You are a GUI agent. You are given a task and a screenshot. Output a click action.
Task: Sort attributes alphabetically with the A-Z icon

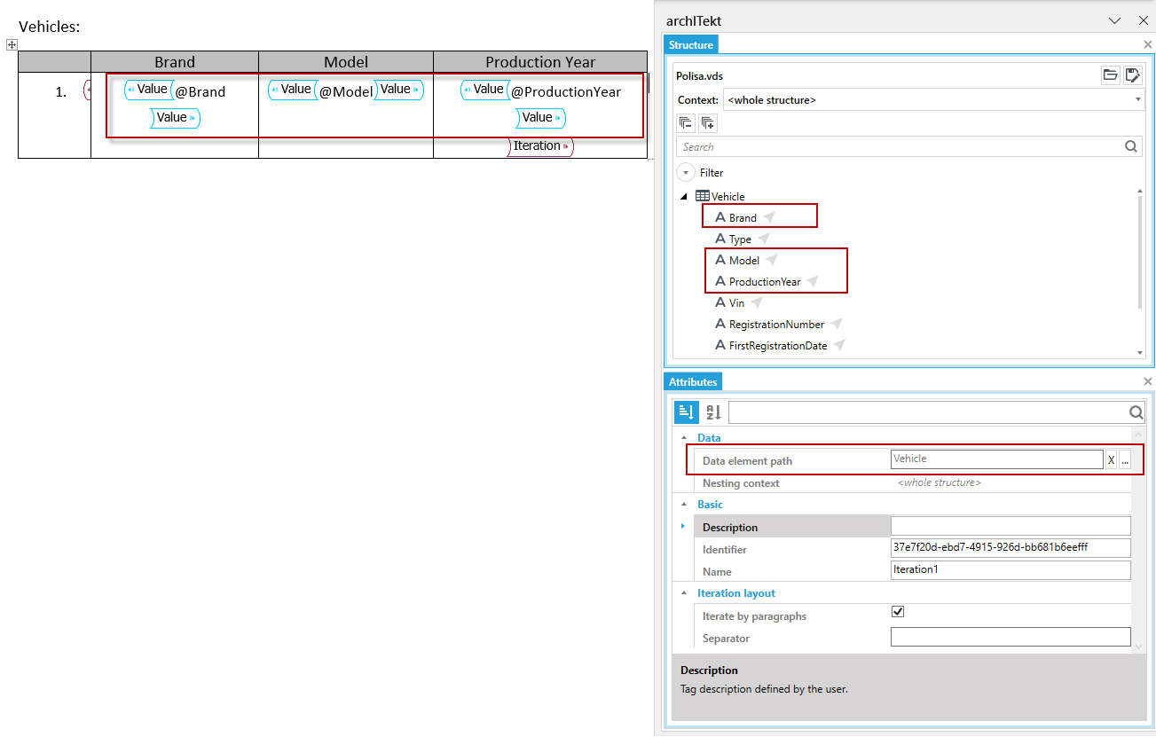pos(713,412)
